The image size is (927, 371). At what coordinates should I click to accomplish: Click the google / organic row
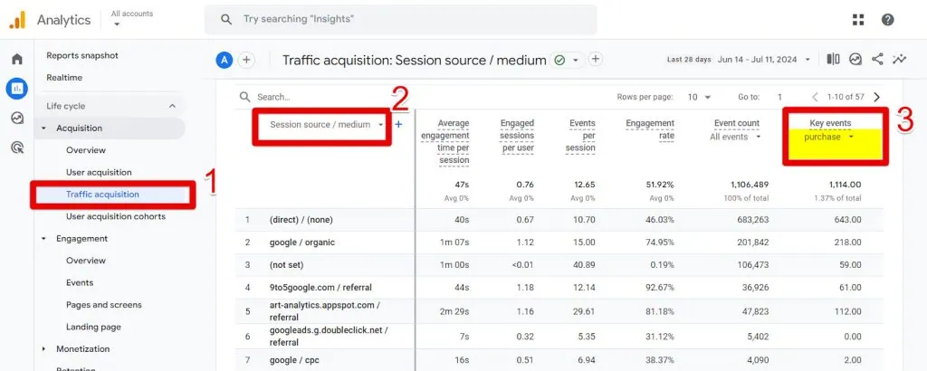[x=559, y=243]
